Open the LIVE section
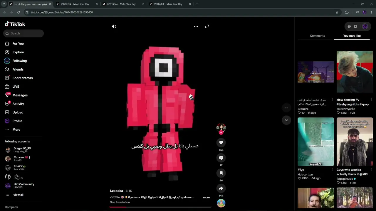Viewport: 376px width, 211px height. point(16,86)
